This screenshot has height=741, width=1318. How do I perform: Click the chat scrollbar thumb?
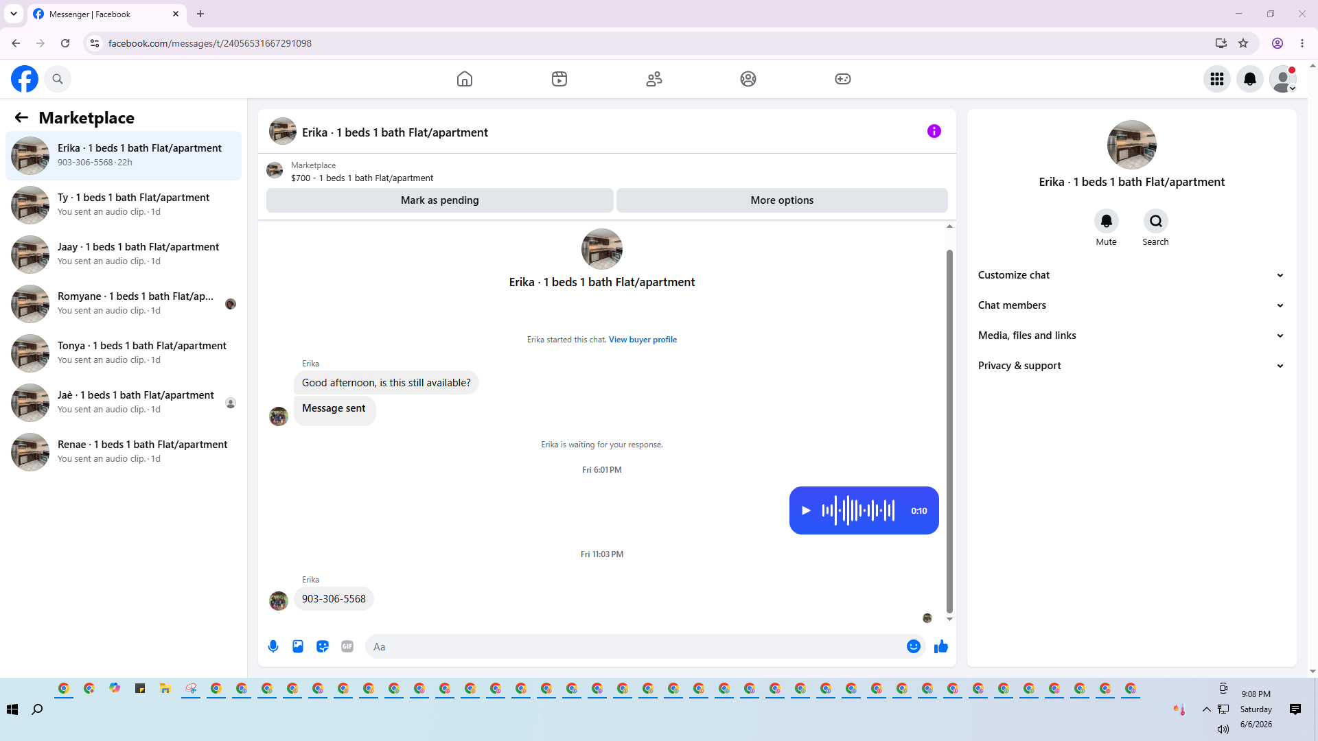[x=949, y=431]
